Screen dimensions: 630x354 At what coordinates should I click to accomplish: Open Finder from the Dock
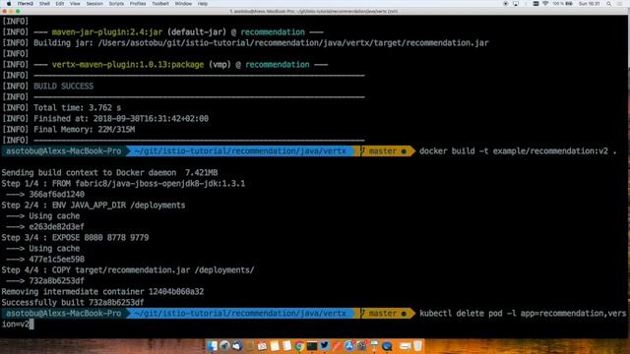click(213, 345)
